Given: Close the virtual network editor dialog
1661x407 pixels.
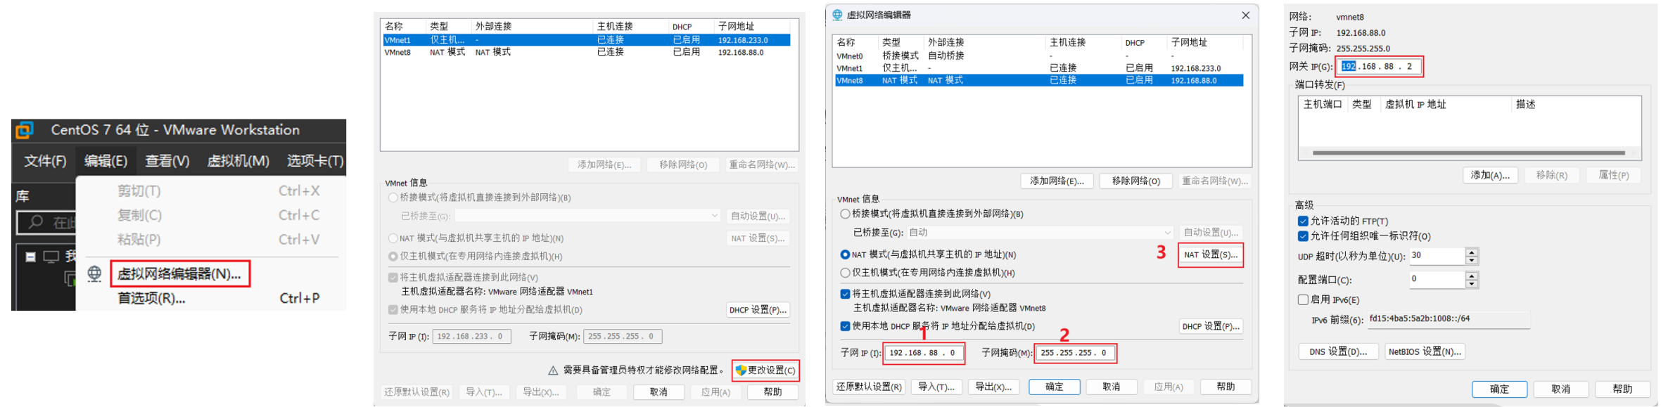Looking at the screenshot, I should tap(1245, 15).
